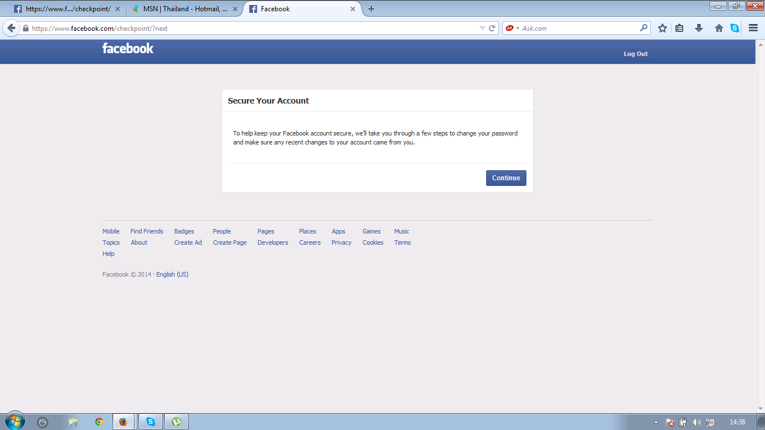Visit the Developers footer link

273,242
